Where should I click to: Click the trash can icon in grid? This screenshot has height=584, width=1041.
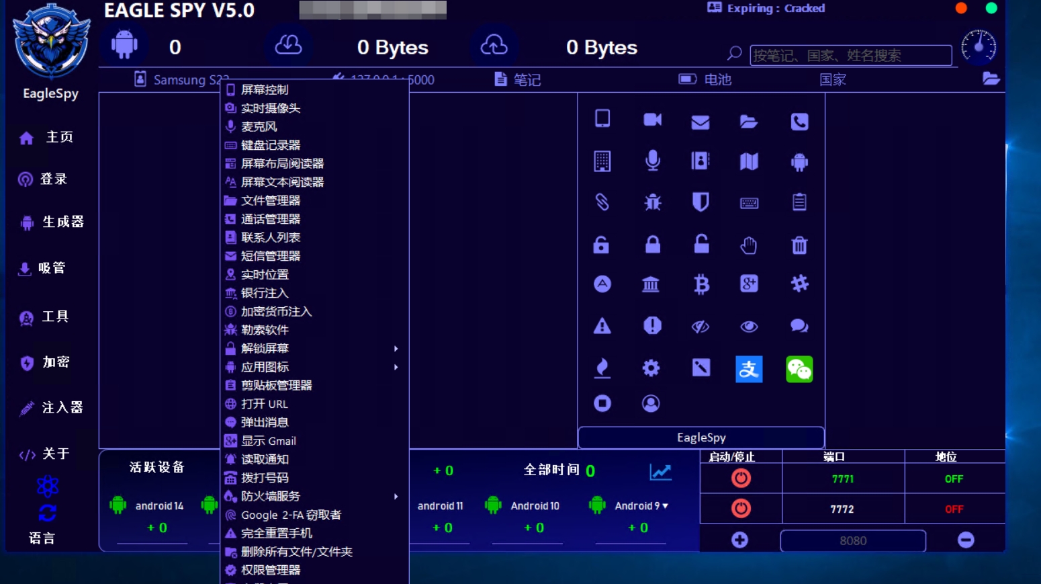click(x=799, y=245)
